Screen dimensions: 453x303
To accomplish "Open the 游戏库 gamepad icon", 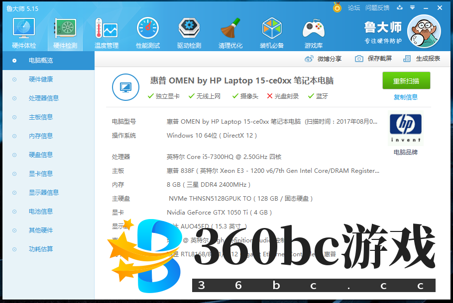I will point(314,31).
